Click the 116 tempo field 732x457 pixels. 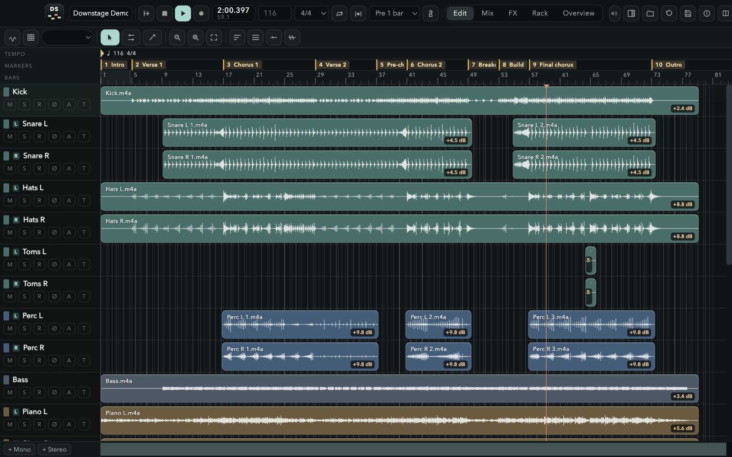(274, 13)
